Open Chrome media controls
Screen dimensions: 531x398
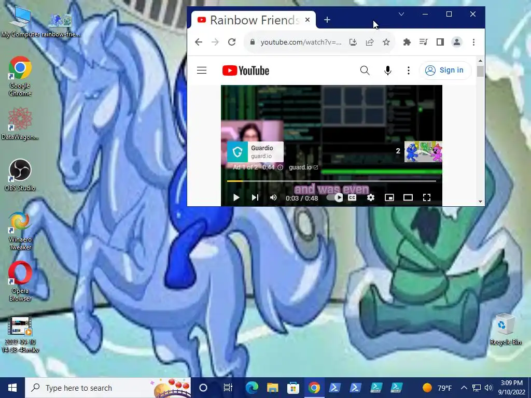(423, 42)
